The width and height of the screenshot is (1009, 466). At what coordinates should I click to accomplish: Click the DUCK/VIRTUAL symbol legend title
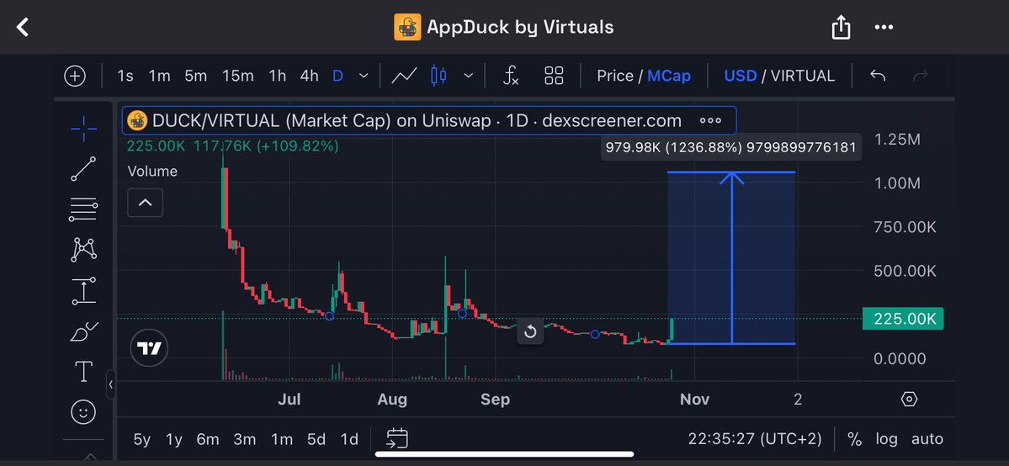tap(417, 120)
